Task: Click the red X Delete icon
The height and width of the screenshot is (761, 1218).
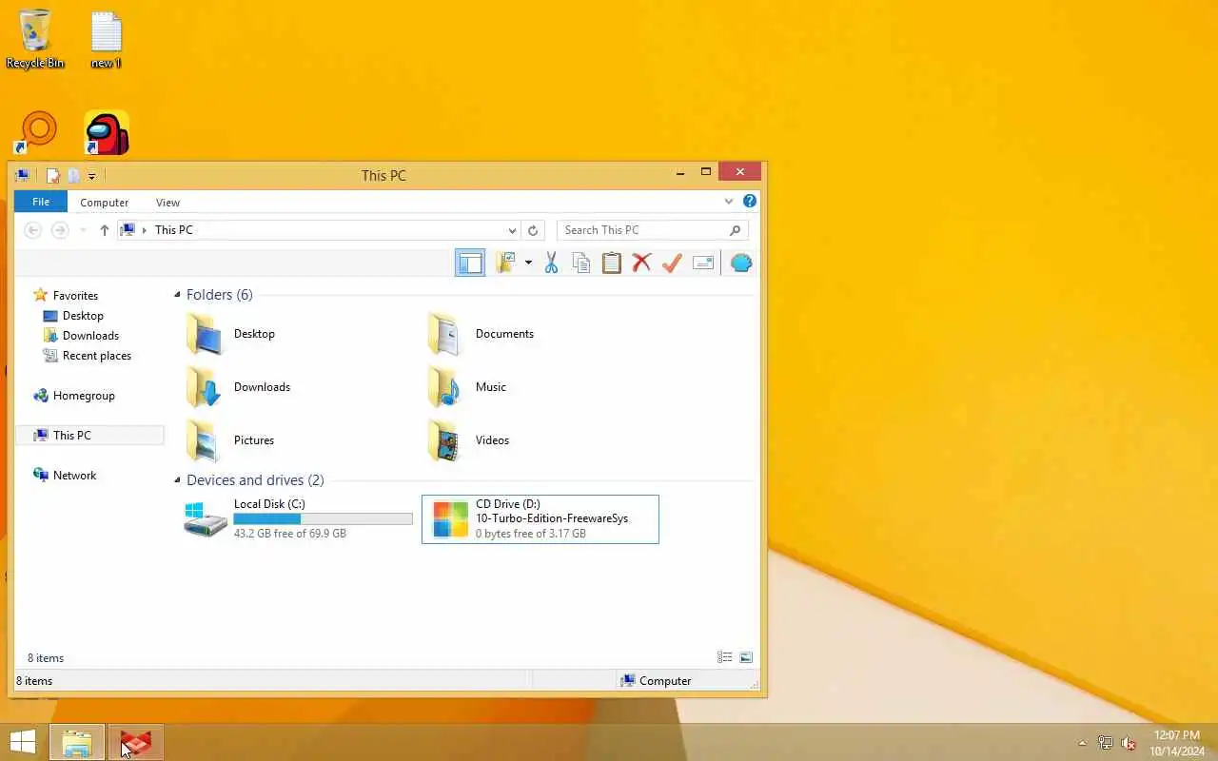Action: (x=641, y=263)
